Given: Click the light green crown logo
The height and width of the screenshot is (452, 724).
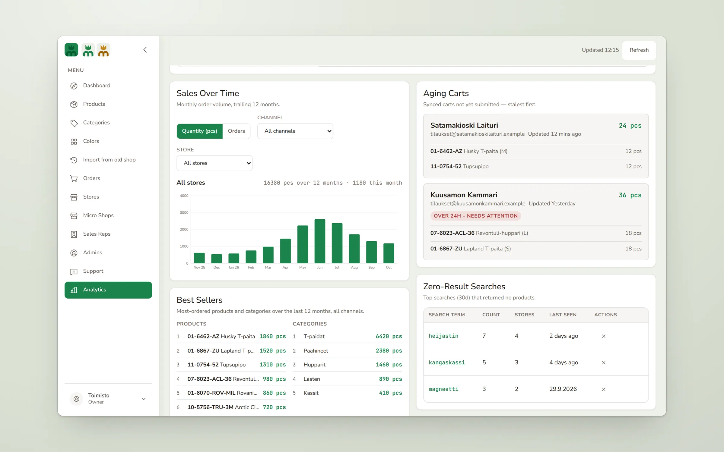Looking at the screenshot, I should 88,50.
